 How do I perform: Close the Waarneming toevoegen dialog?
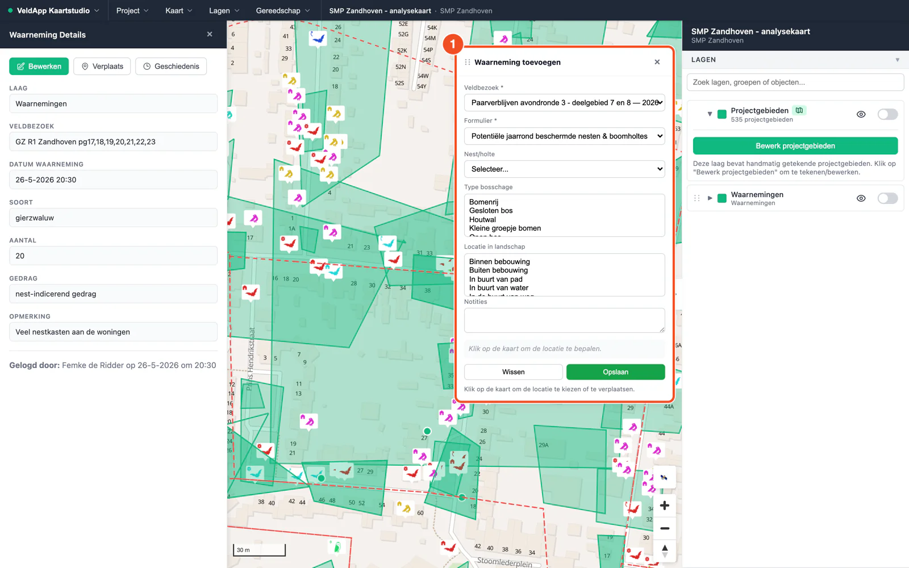click(657, 62)
